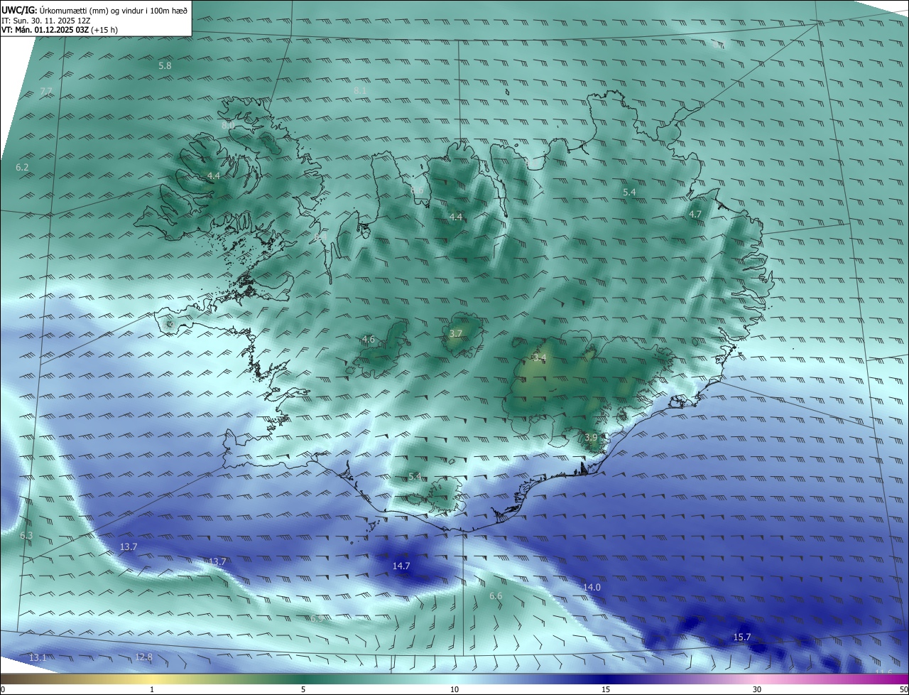Click the 3.9 value label in the southeast
This screenshot has height=695, width=909.
[x=591, y=437]
